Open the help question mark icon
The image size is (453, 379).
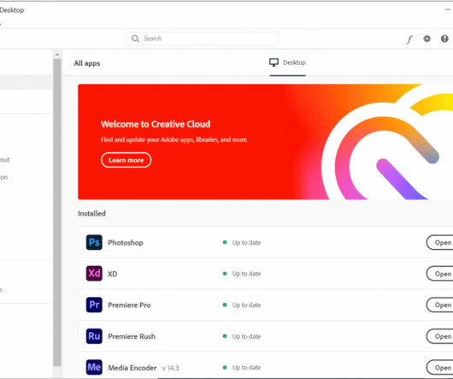click(444, 38)
